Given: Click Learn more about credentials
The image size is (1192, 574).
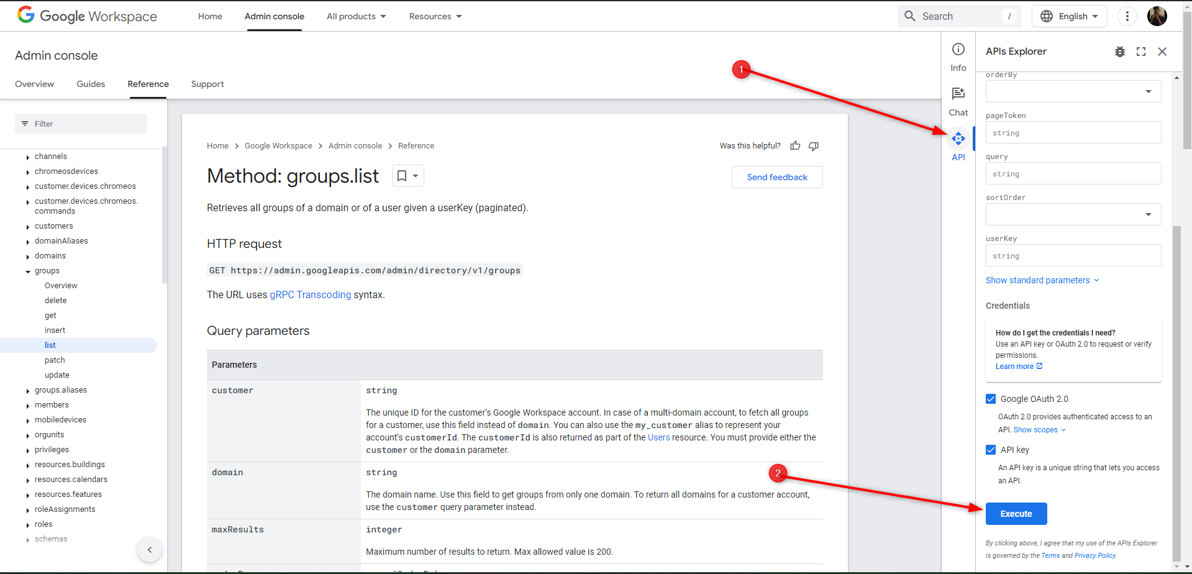Looking at the screenshot, I should (1019, 367).
